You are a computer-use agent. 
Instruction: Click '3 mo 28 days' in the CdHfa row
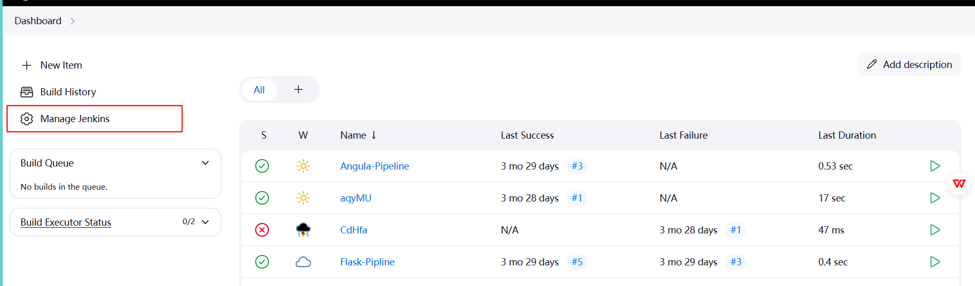point(689,230)
